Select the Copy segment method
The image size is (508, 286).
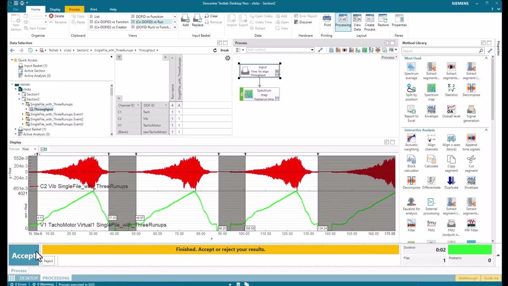click(451, 164)
